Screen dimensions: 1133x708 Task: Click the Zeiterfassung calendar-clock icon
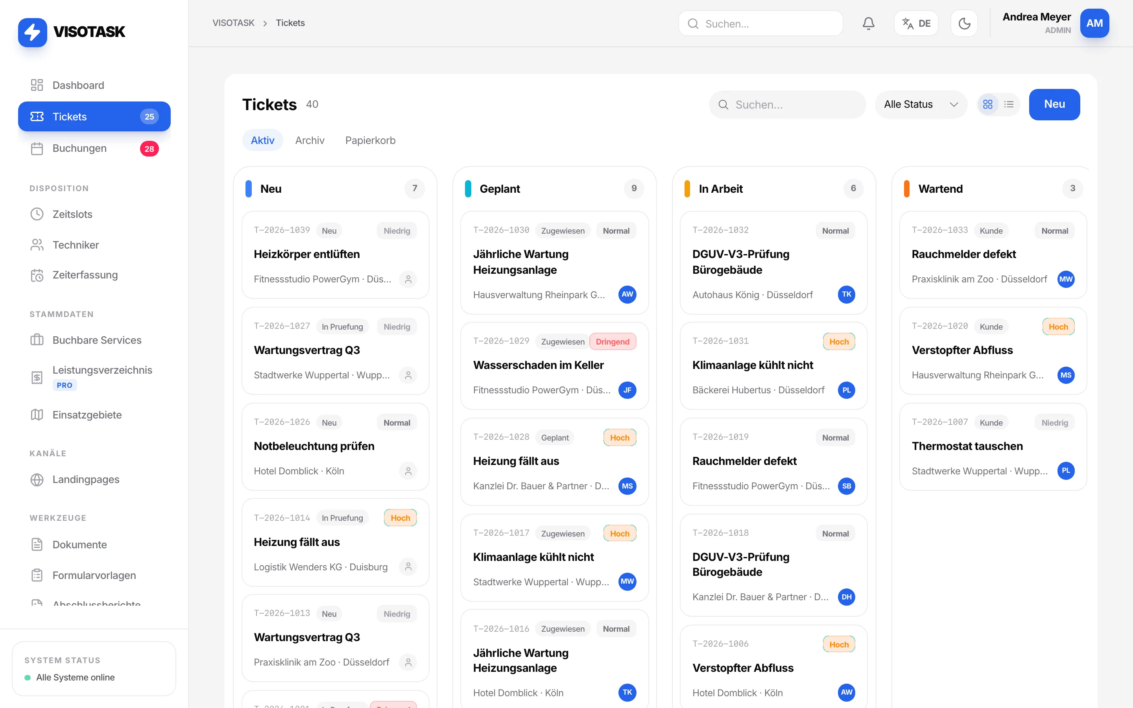coord(37,275)
